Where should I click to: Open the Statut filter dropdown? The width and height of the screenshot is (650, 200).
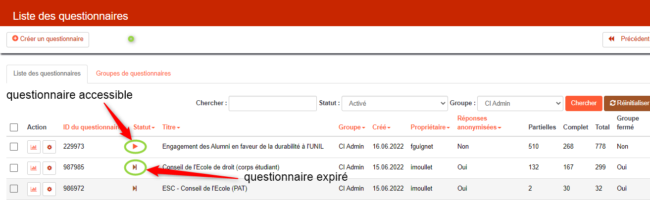click(394, 104)
